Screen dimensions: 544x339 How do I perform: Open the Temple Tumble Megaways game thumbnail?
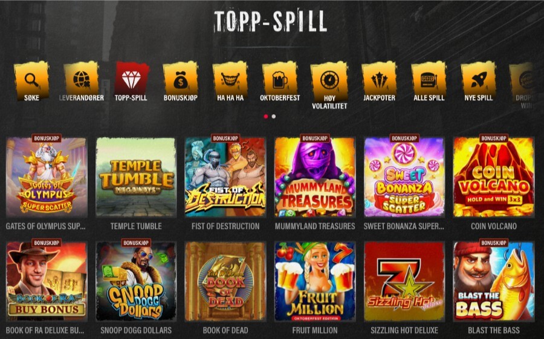(x=136, y=177)
